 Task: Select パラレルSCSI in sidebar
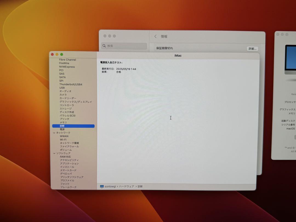(67, 116)
